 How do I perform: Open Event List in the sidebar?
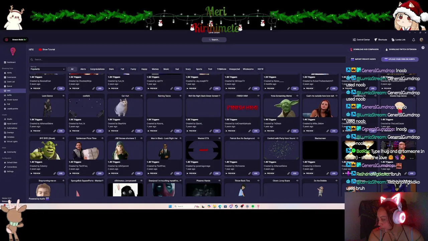tap(13, 82)
